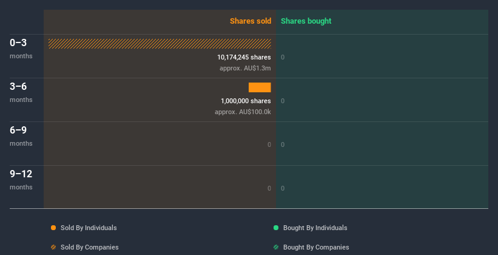This screenshot has width=498, height=255.
Task: Click shares bought zero in 3–6 months row
Action: (x=283, y=101)
